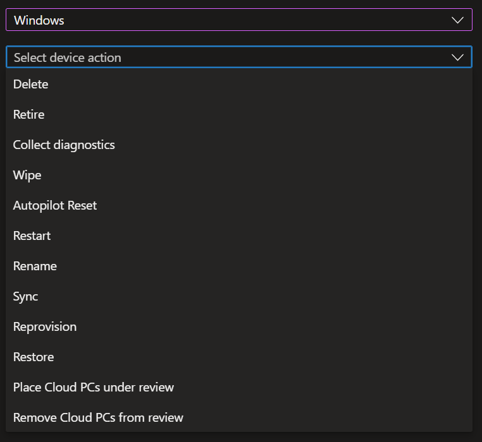Select the Restart device action

(x=239, y=236)
